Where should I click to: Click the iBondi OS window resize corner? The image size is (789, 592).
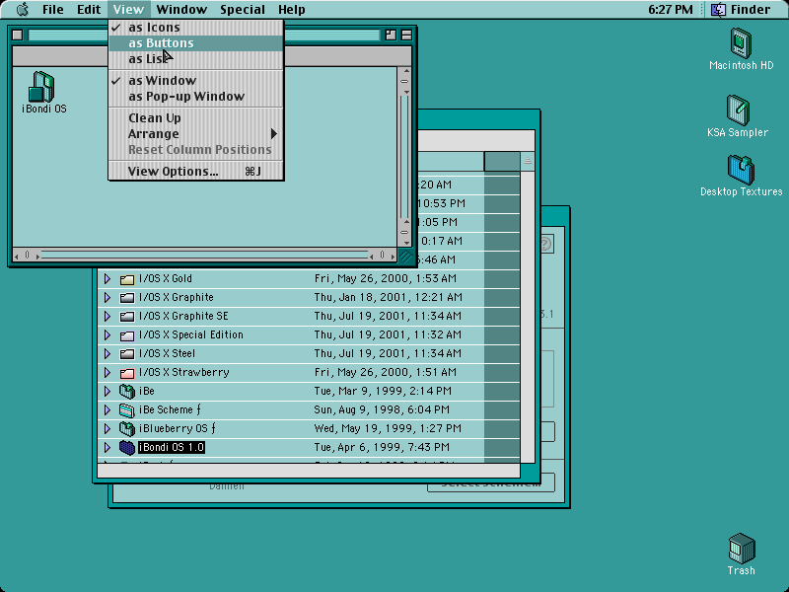pos(405,256)
